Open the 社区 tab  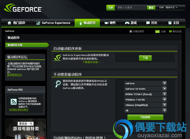(152, 23)
